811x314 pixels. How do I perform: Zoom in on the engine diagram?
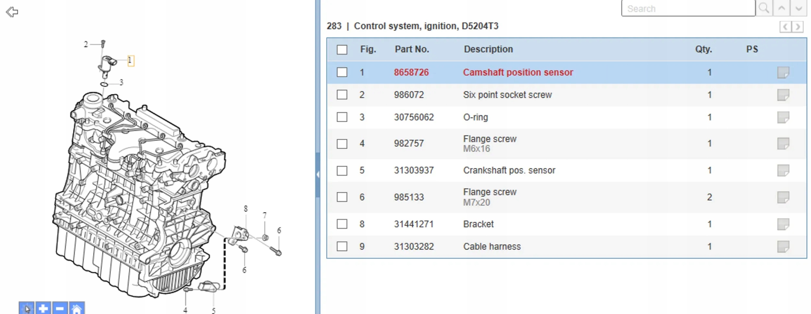(43, 308)
